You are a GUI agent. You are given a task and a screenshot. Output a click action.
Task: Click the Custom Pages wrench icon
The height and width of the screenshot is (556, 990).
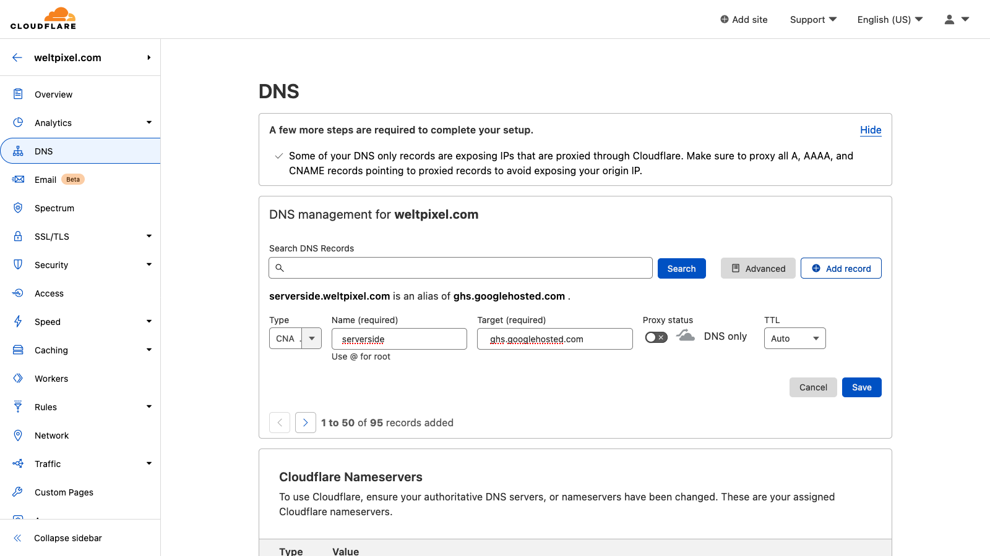[x=18, y=492]
